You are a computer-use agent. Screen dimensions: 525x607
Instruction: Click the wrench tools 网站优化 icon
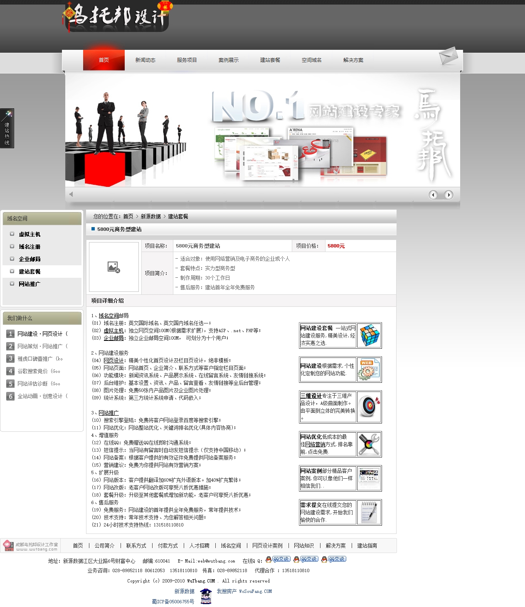369,444
